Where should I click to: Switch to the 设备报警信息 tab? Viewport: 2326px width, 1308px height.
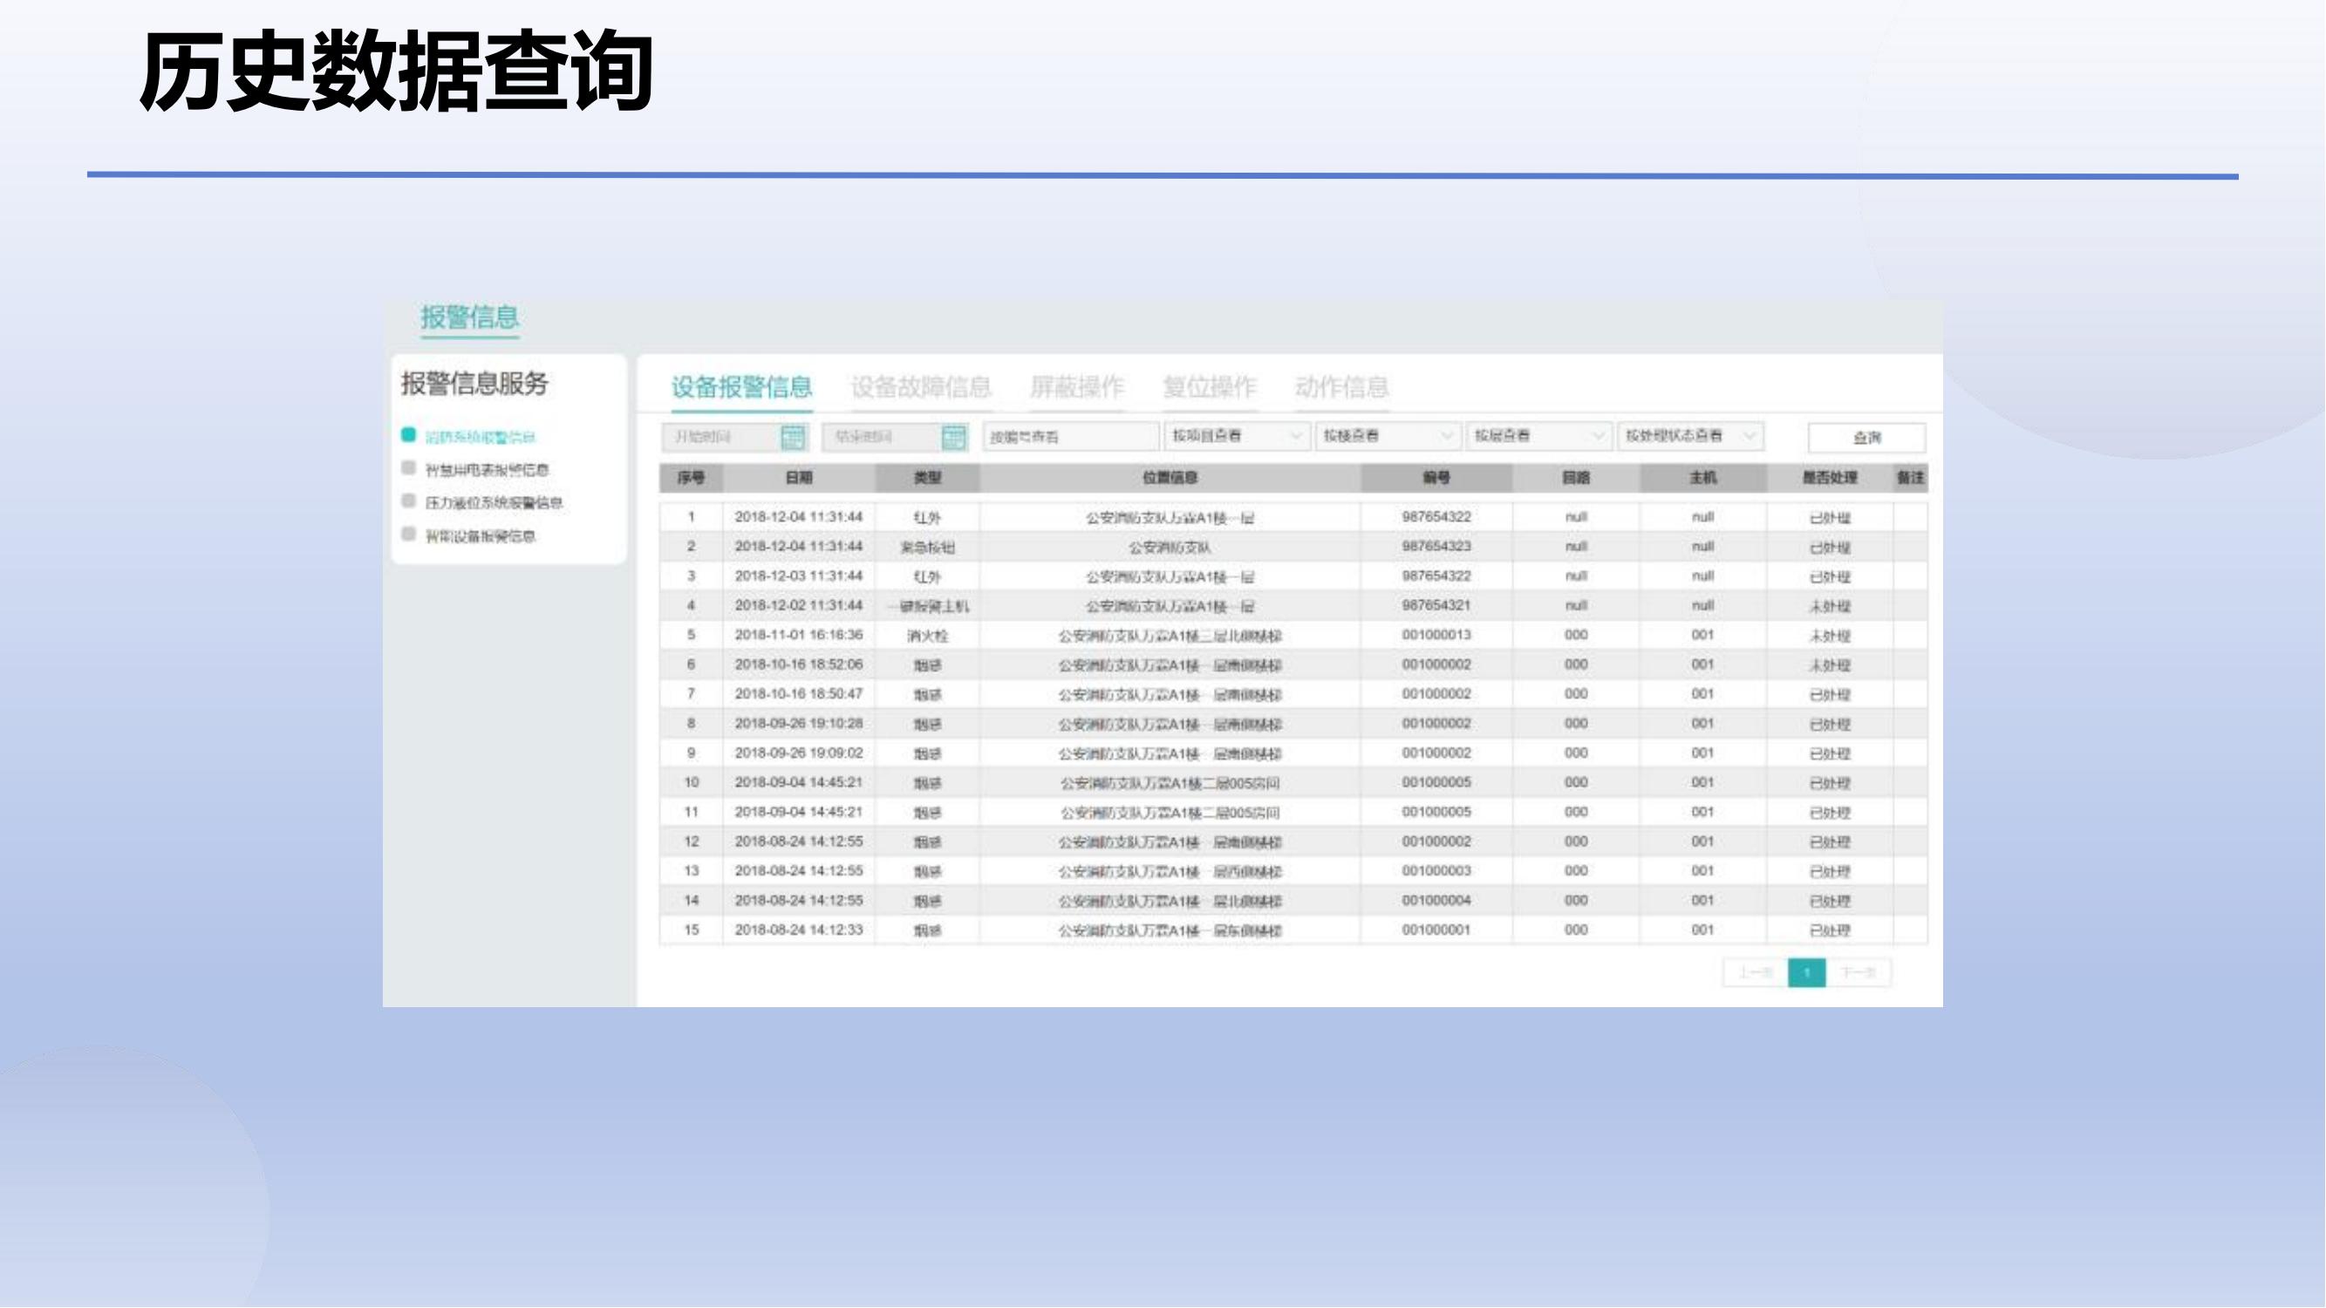coord(741,387)
